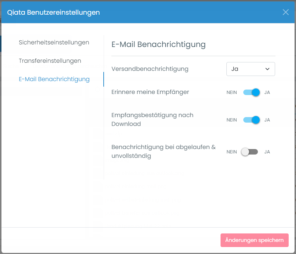296x254 pixels.
Task: Click the dialog title 'Qiata Benutzereinstellungen'
Action: coord(53,12)
